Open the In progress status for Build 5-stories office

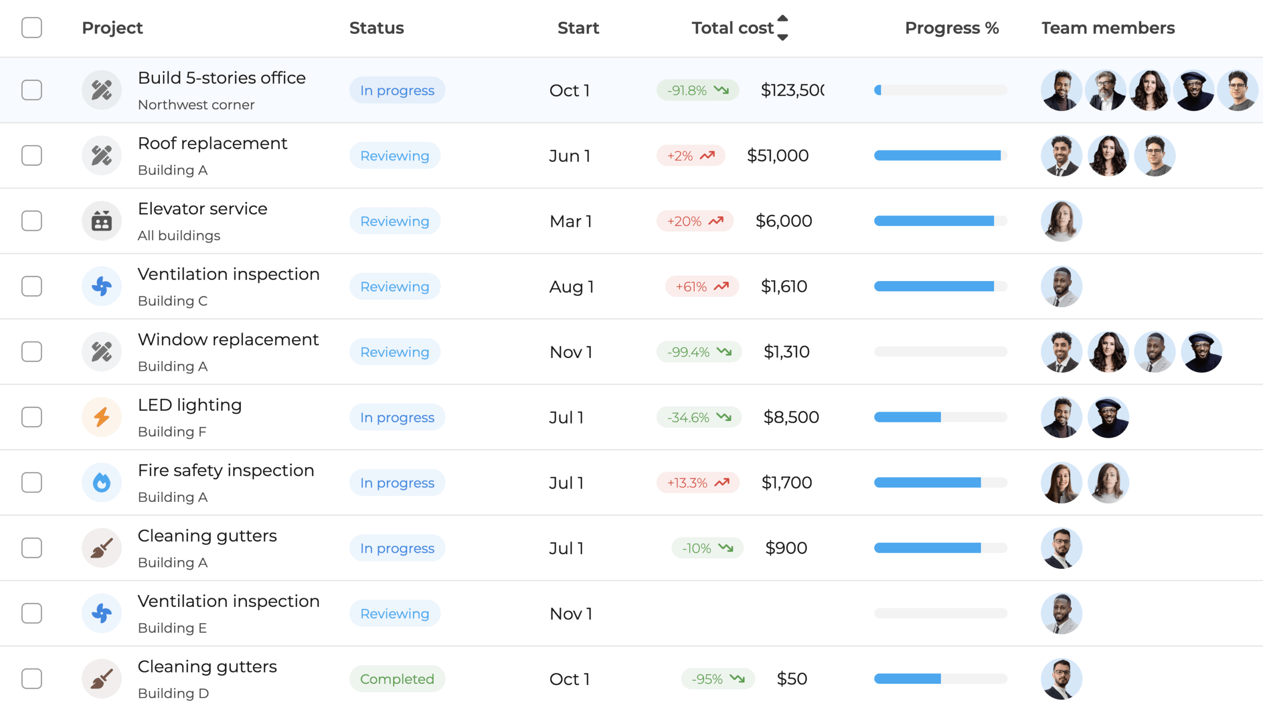[x=397, y=90]
